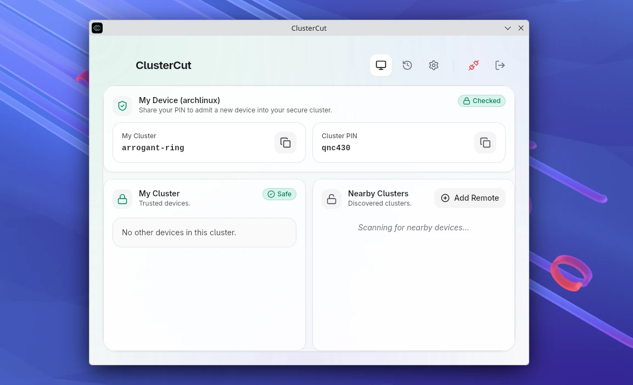The image size is (633, 385).
Task: Click the "Safe" status badge
Action: click(x=279, y=194)
